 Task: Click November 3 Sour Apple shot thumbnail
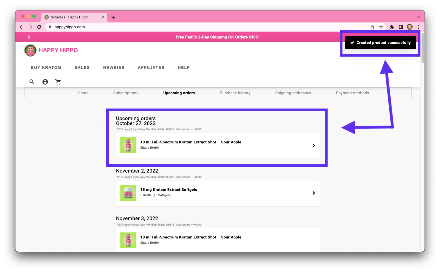tap(128, 240)
